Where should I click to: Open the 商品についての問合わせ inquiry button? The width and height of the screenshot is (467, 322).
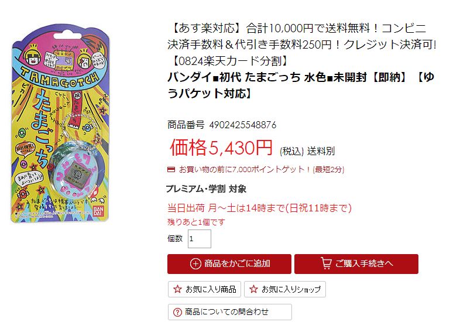click(x=229, y=312)
